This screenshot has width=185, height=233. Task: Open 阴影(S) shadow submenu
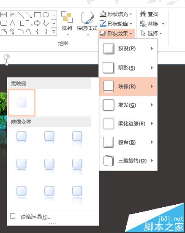point(128,68)
